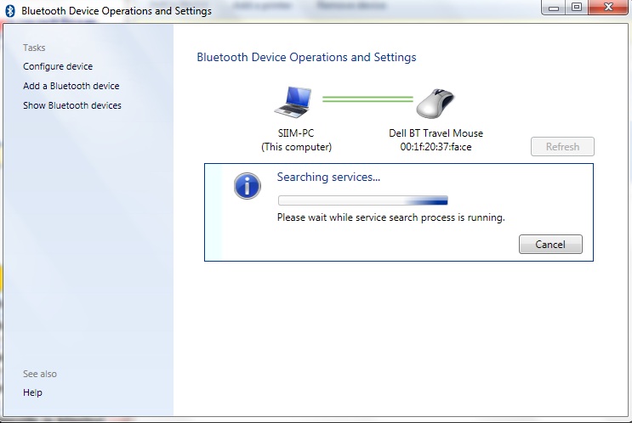Screen dimensions: 632x423
Task: Click the Searching services... heading
Action: [328, 177]
